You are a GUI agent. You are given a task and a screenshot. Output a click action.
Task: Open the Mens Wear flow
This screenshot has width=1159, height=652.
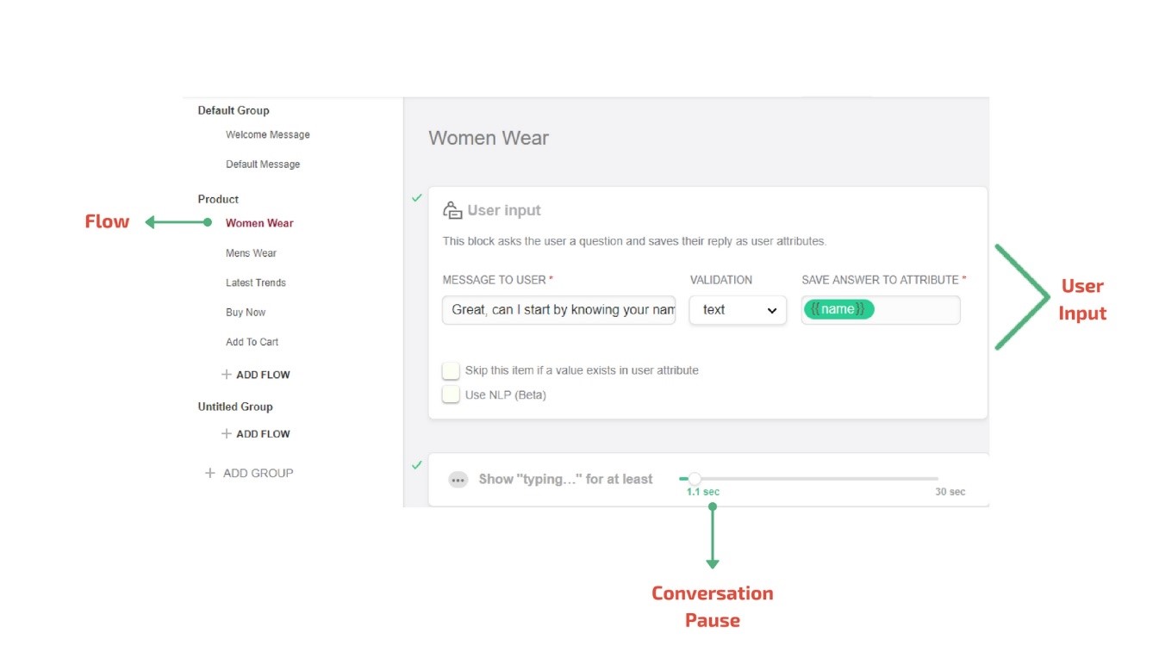pyautogui.click(x=251, y=253)
